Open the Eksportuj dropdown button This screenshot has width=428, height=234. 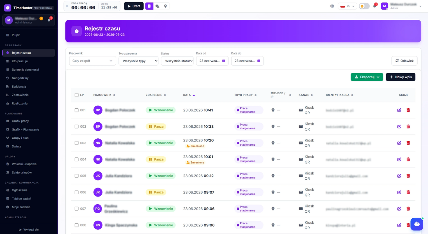coord(367,77)
